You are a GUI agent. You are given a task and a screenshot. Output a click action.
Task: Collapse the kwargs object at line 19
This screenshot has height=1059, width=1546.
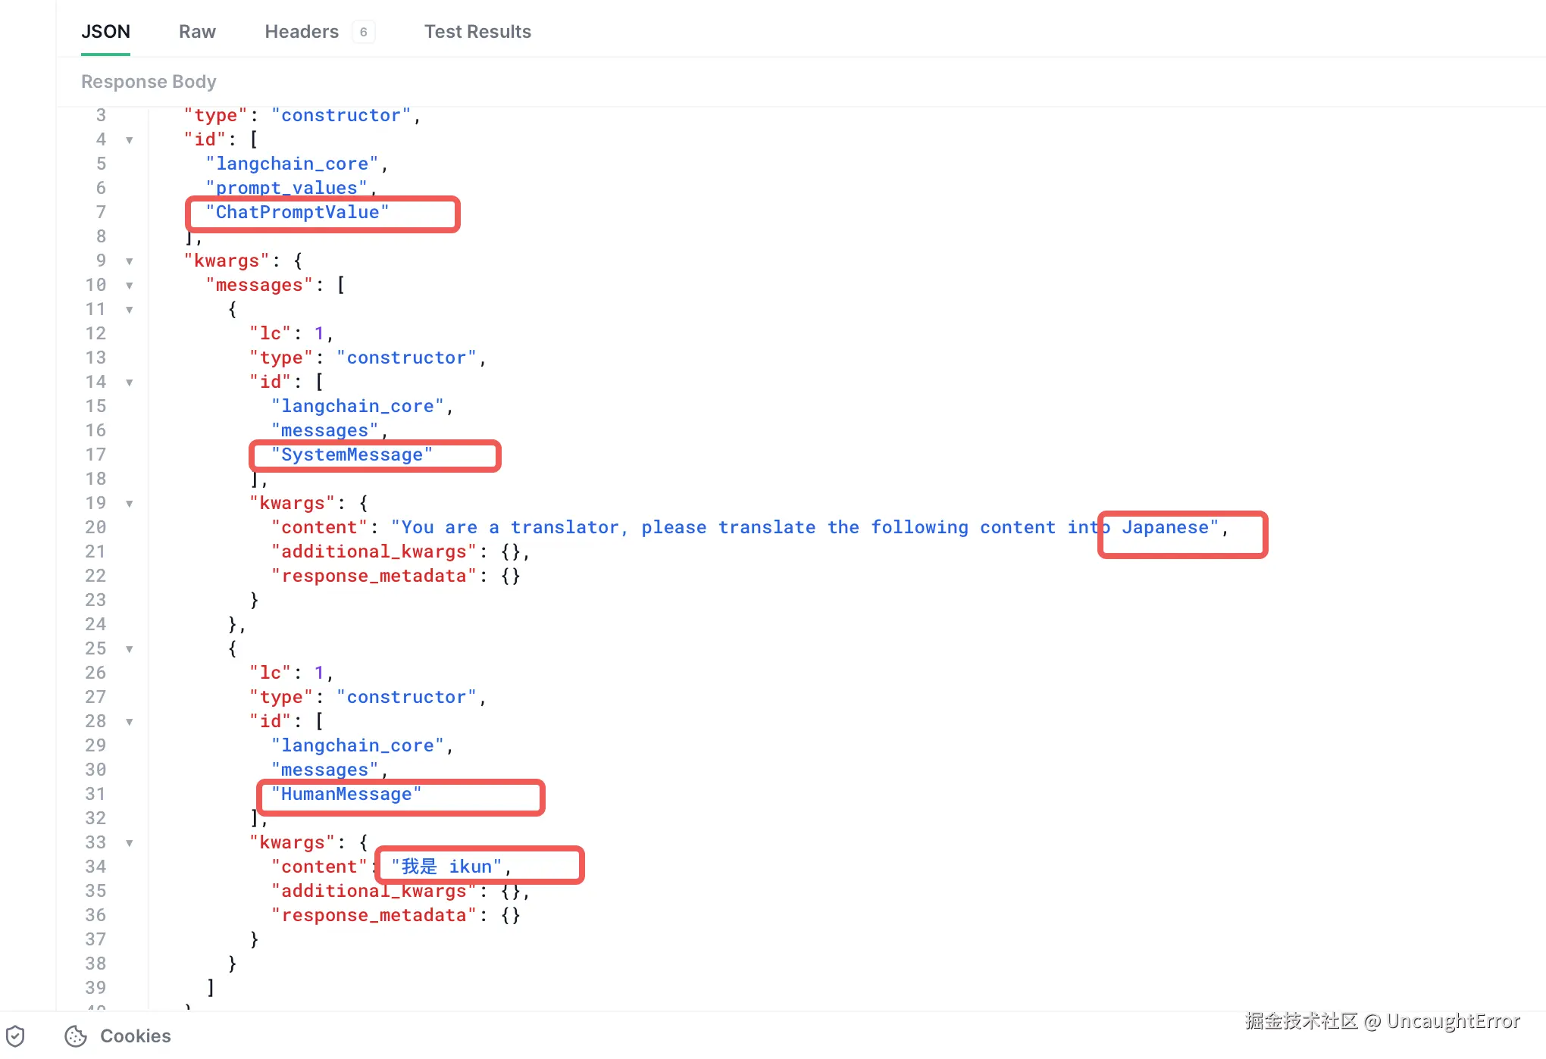(x=130, y=504)
